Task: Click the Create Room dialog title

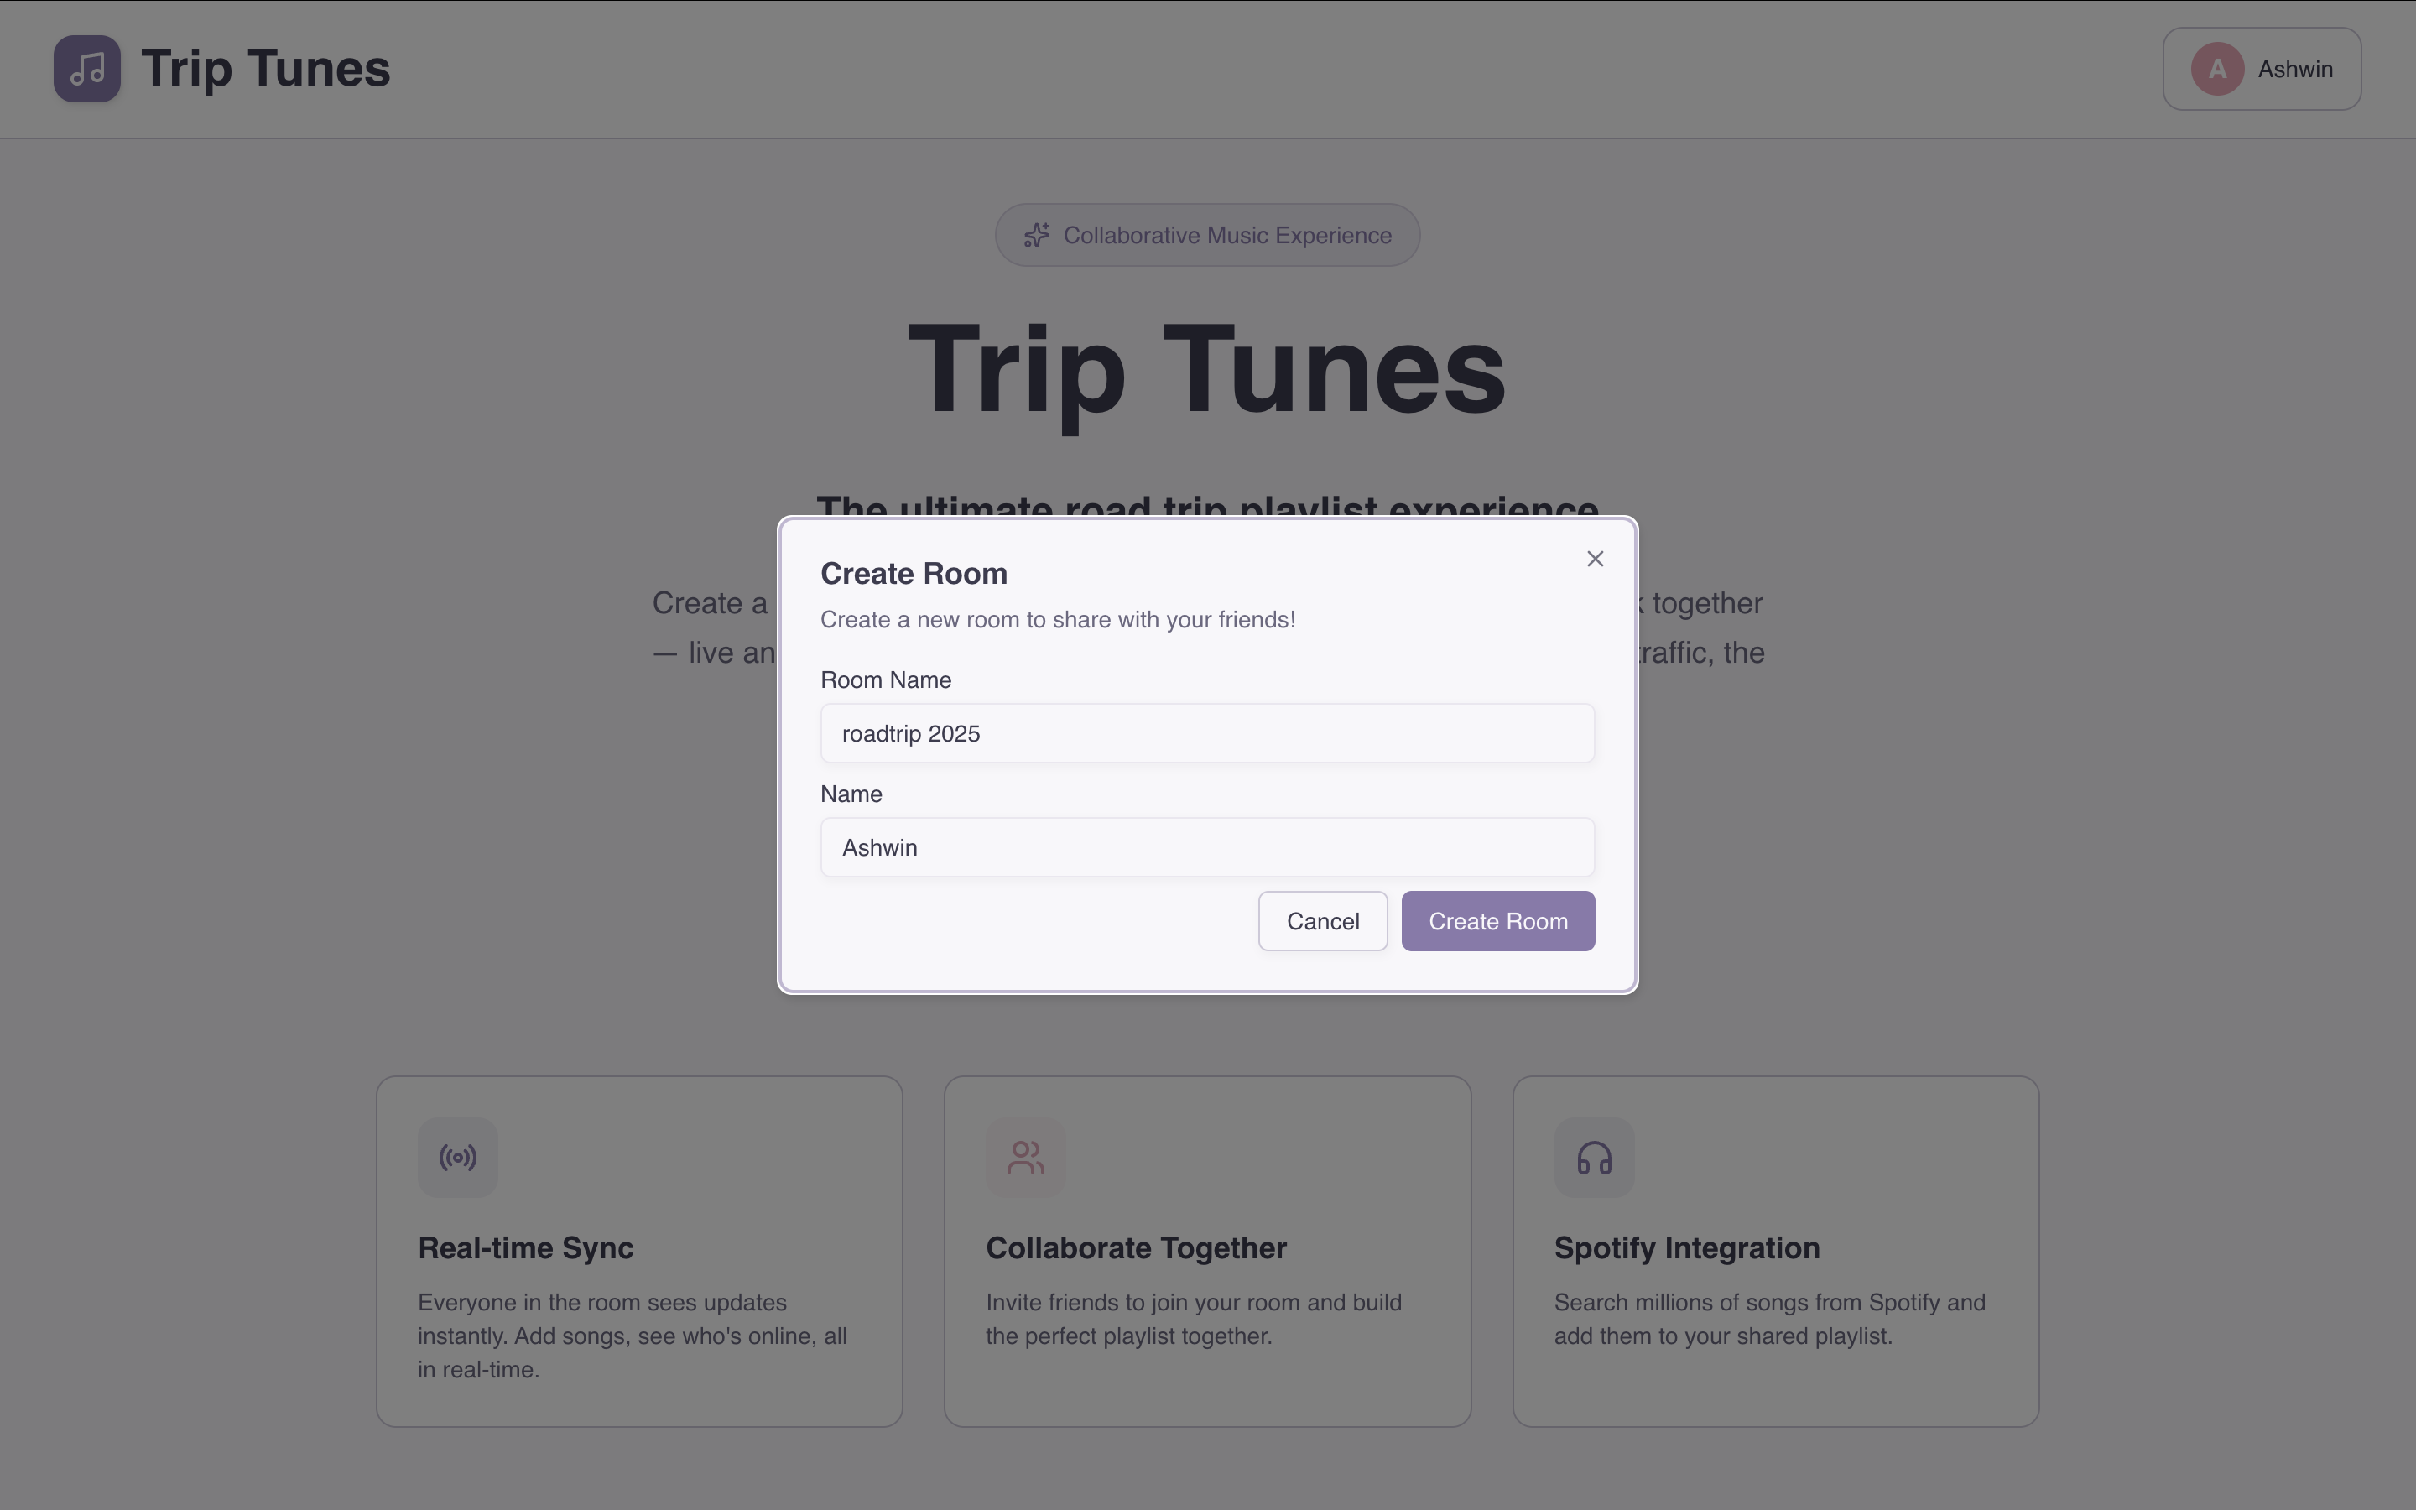Action: (x=914, y=575)
